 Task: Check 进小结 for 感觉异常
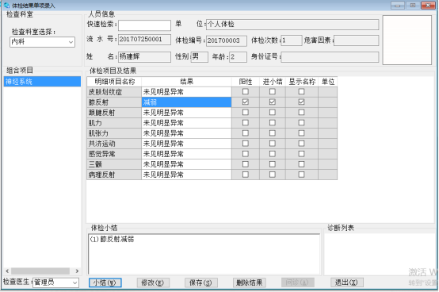click(x=272, y=154)
